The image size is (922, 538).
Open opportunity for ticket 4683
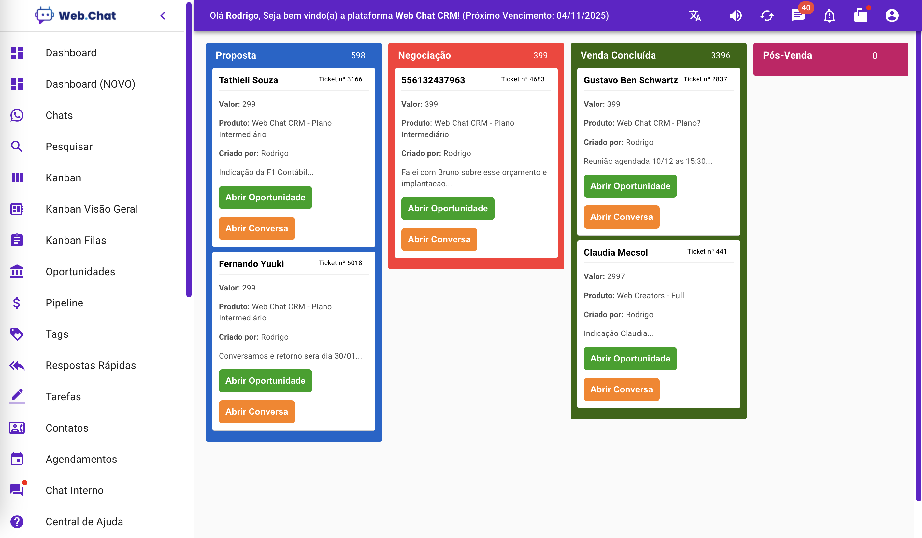[x=447, y=208]
